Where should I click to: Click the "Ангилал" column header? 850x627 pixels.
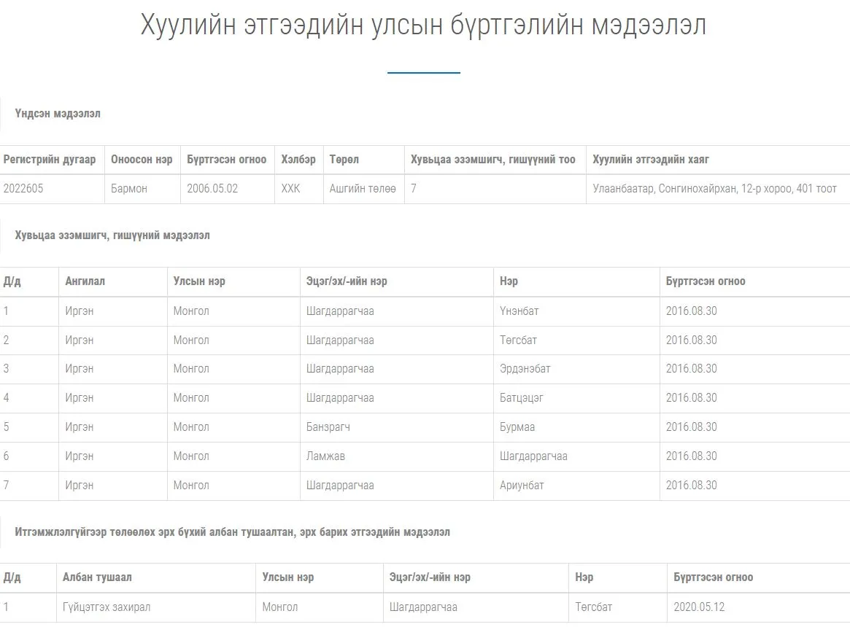[x=85, y=281]
